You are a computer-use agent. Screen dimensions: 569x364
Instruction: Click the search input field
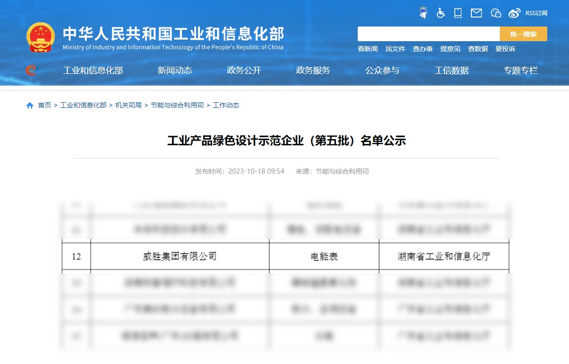[x=428, y=34]
